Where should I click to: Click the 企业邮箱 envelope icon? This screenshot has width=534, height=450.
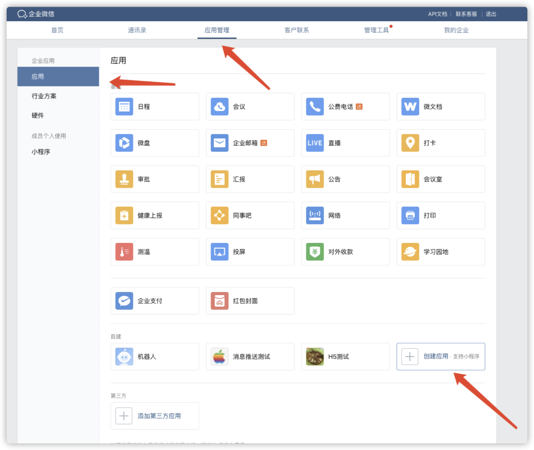point(219,143)
